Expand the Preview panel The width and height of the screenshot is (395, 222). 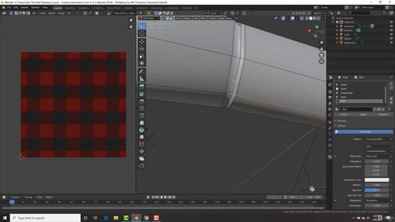pyautogui.click(x=341, y=121)
